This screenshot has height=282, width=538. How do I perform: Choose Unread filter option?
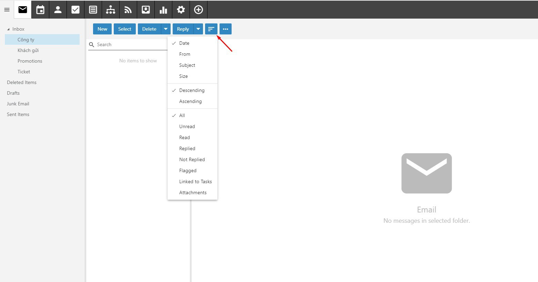click(187, 126)
